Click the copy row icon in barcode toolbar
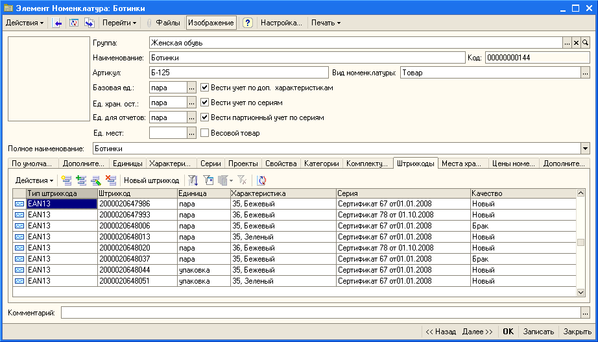 81,180
